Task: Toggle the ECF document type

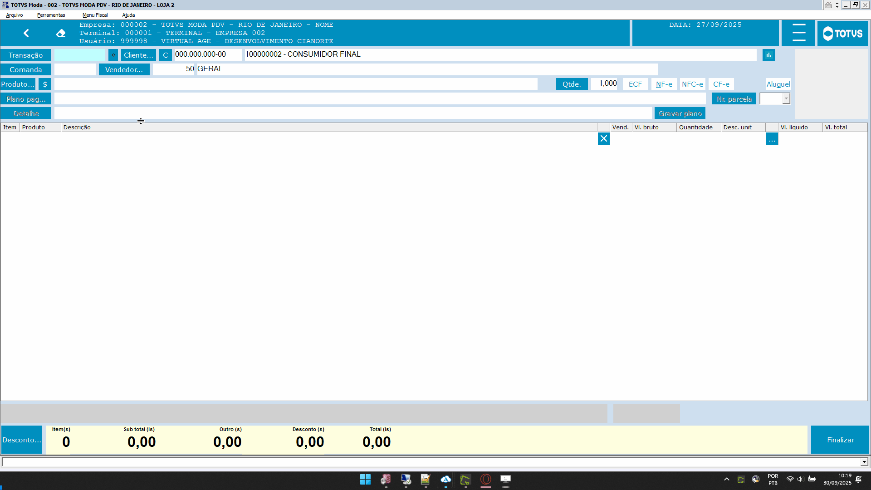Action: coord(635,84)
